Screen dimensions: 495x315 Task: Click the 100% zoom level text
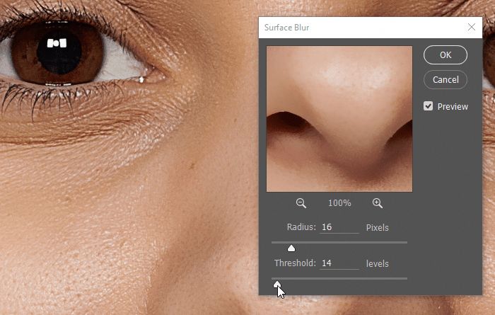click(x=339, y=203)
